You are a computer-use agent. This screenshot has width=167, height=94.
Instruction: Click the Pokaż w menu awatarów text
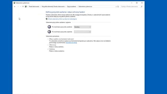[57, 51]
